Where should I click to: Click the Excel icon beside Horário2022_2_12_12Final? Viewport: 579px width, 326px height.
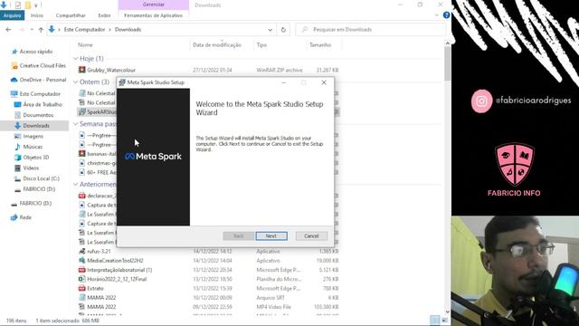[82, 279]
